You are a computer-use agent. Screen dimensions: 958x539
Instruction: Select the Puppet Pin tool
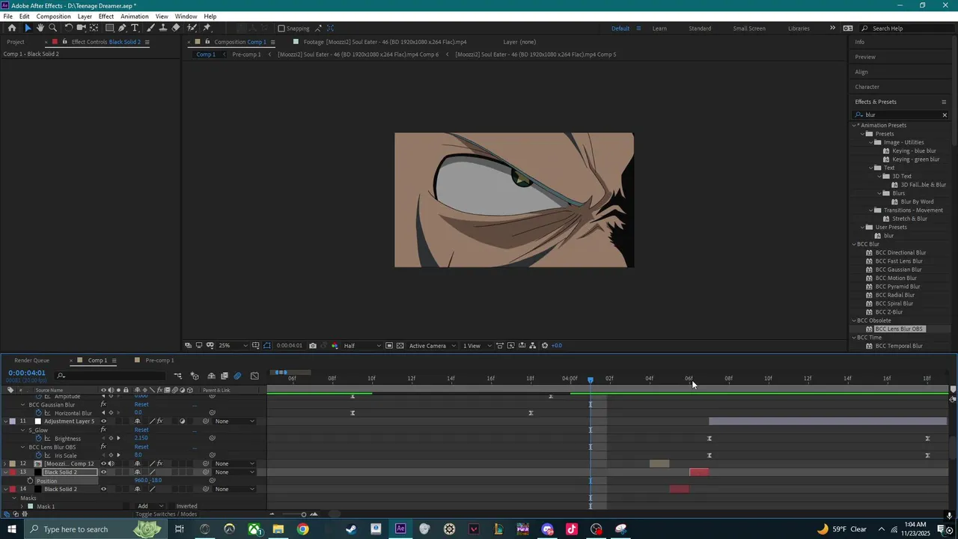(x=207, y=28)
